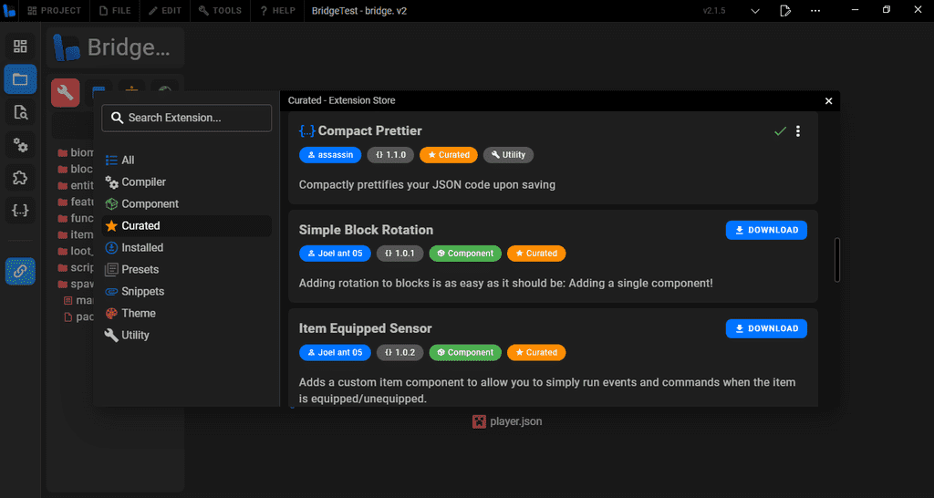Screen dimensions: 934x498
Task: Open the Project menu
Action: coord(54,11)
